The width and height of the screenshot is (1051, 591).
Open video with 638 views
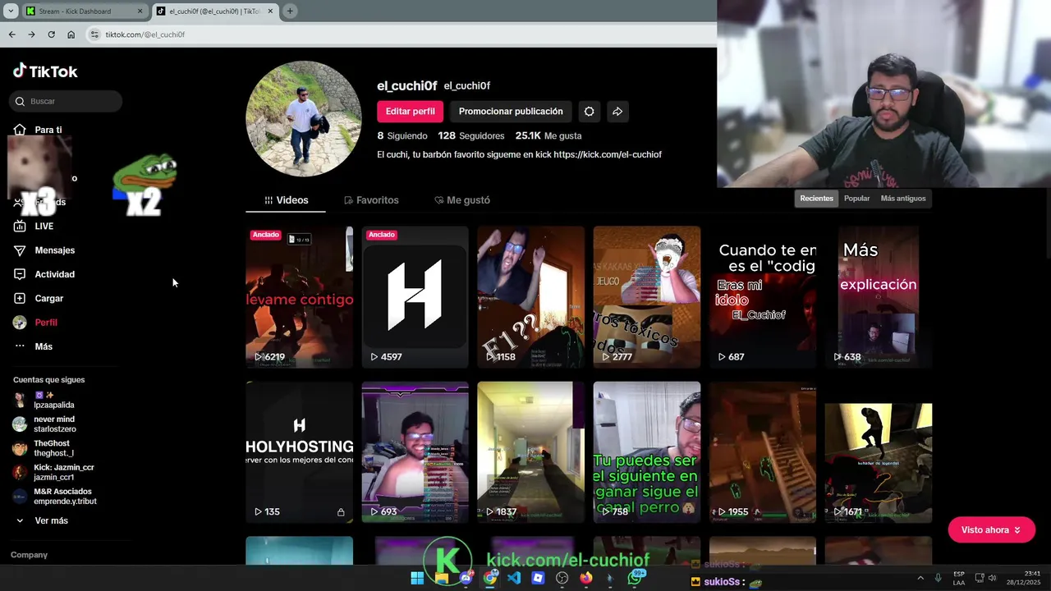coord(879,297)
